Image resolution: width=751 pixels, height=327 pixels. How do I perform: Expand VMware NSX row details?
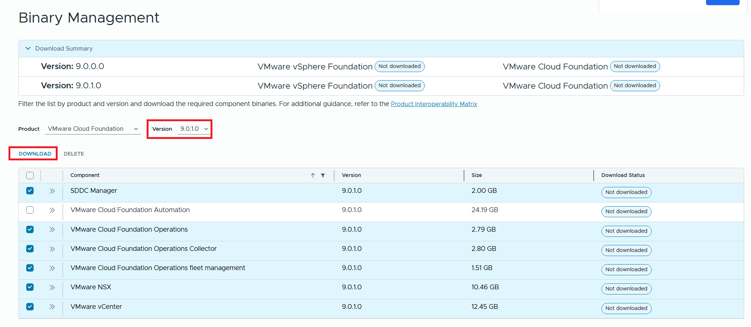coord(52,287)
